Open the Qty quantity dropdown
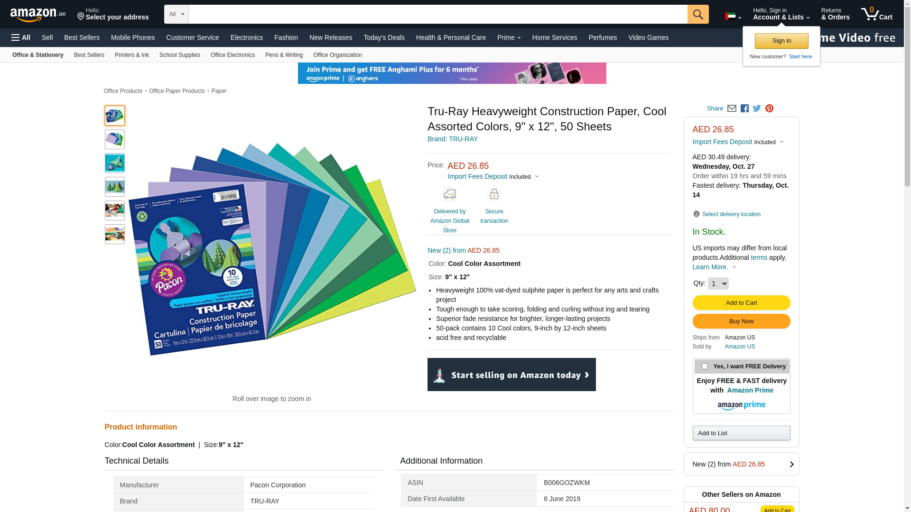Viewport: 911px width, 512px height. coord(718,283)
